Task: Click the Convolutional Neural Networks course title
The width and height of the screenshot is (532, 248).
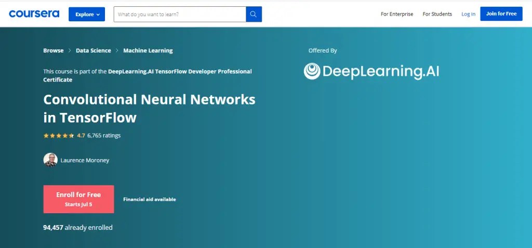Action: pos(149,108)
